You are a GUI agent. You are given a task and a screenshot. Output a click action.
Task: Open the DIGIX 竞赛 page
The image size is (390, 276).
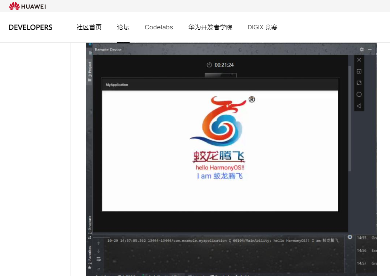(262, 27)
